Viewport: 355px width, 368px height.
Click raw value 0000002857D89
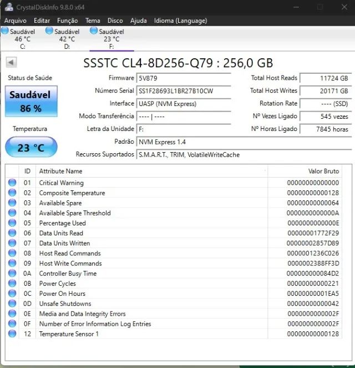click(312, 243)
